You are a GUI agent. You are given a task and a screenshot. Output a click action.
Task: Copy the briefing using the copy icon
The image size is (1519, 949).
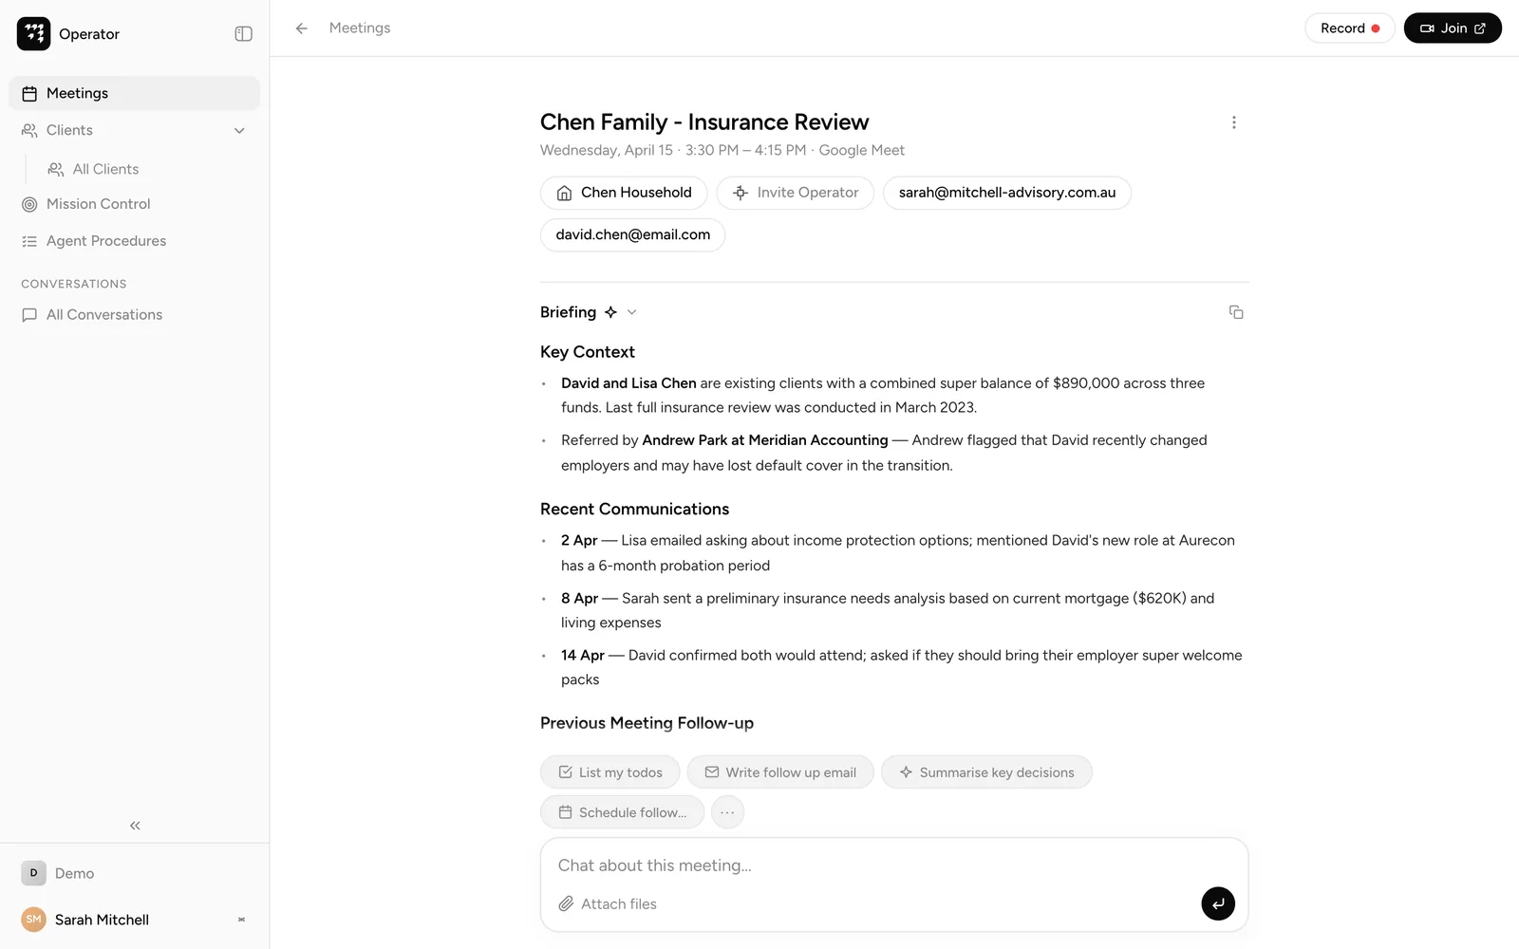pos(1235,312)
